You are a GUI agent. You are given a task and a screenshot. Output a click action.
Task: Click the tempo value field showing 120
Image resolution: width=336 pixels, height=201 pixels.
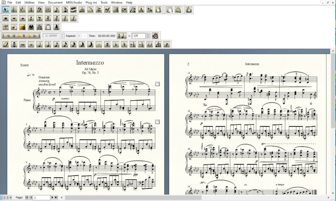click(139, 35)
